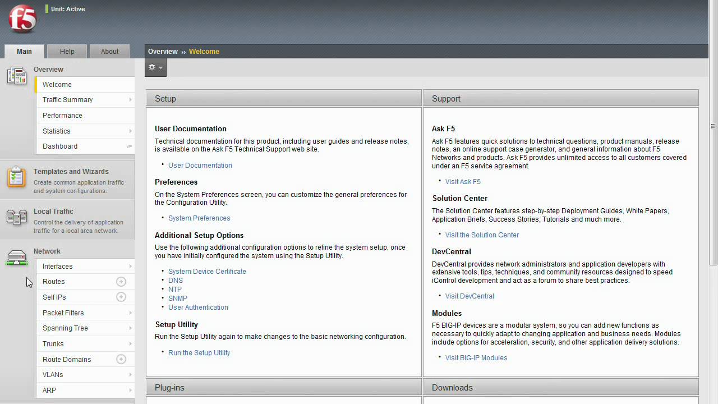Open the User Authentication link
This screenshot has width=718, height=404.
click(x=198, y=307)
